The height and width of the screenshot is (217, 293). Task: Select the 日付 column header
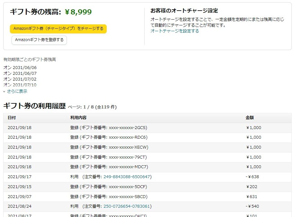click(x=12, y=117)
